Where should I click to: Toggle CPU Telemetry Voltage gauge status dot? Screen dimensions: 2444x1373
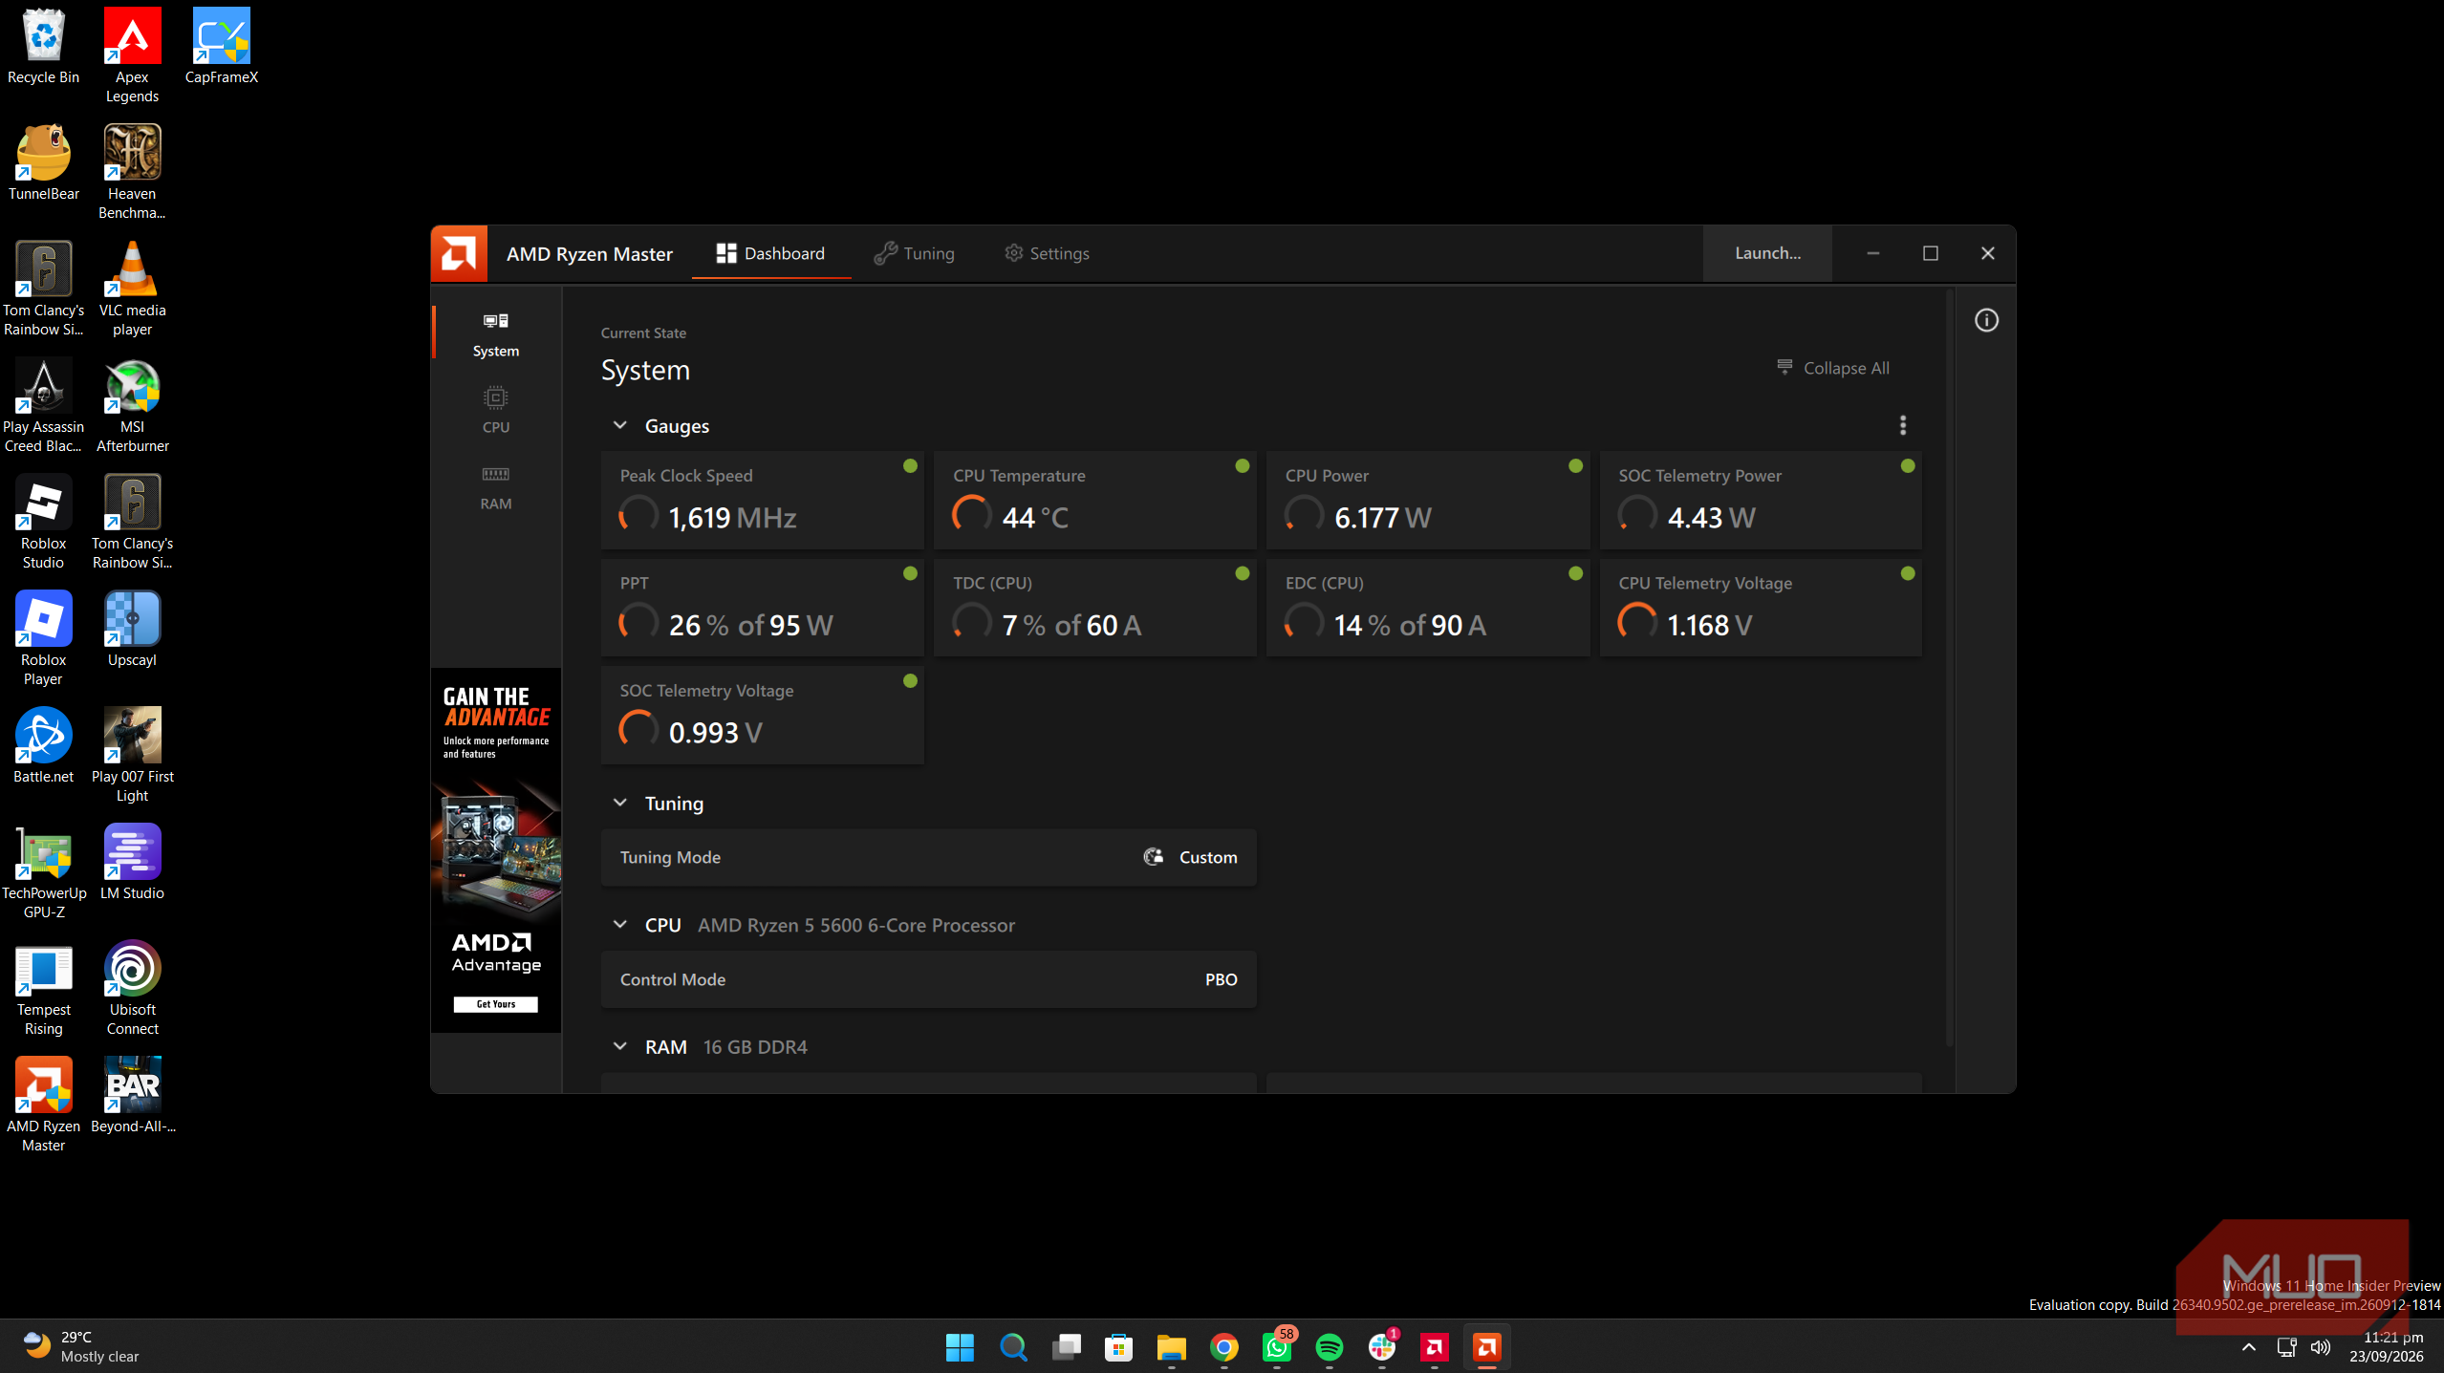point(1908,573)
